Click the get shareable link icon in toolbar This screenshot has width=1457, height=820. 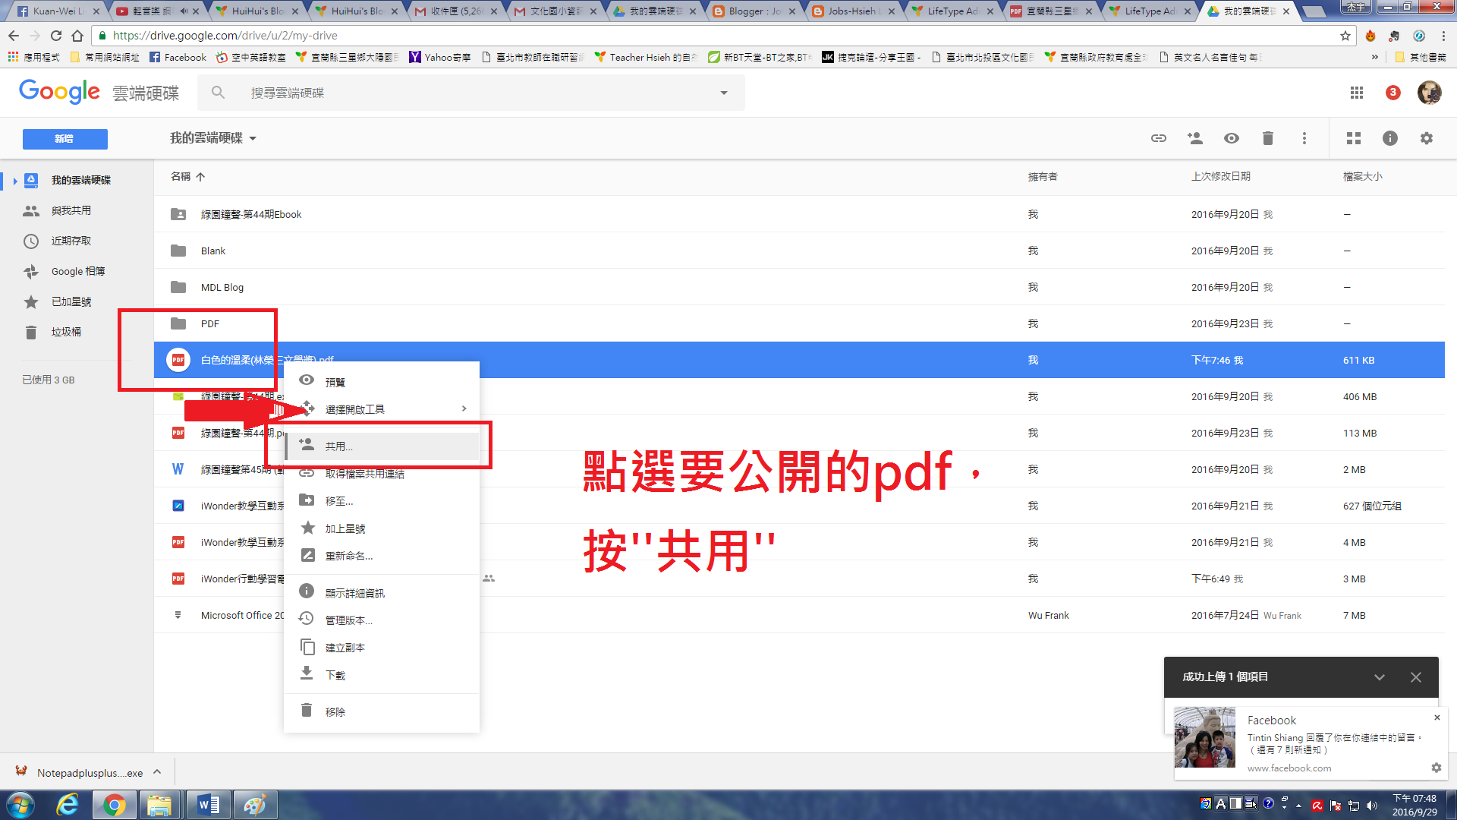(x=1158, y=138)
